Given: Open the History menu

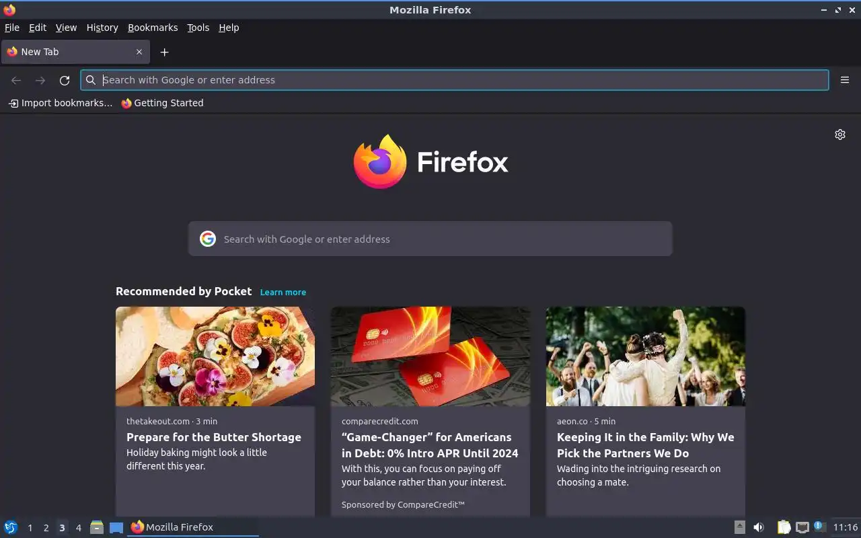Looking at the screenshot, I should point(102,28).
